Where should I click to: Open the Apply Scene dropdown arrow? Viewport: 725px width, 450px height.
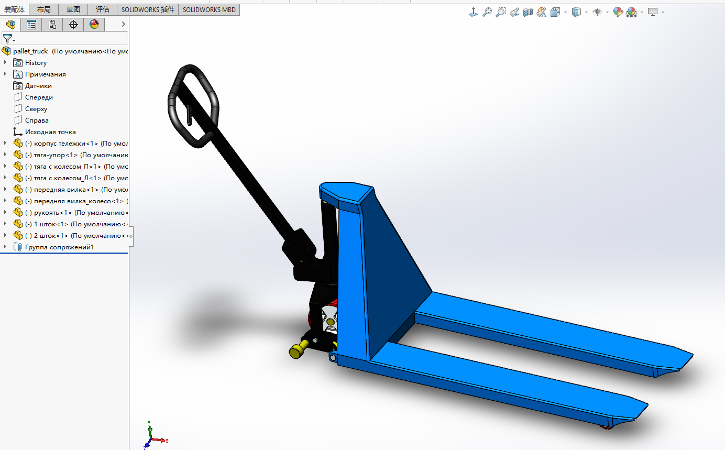pos(641,12)
